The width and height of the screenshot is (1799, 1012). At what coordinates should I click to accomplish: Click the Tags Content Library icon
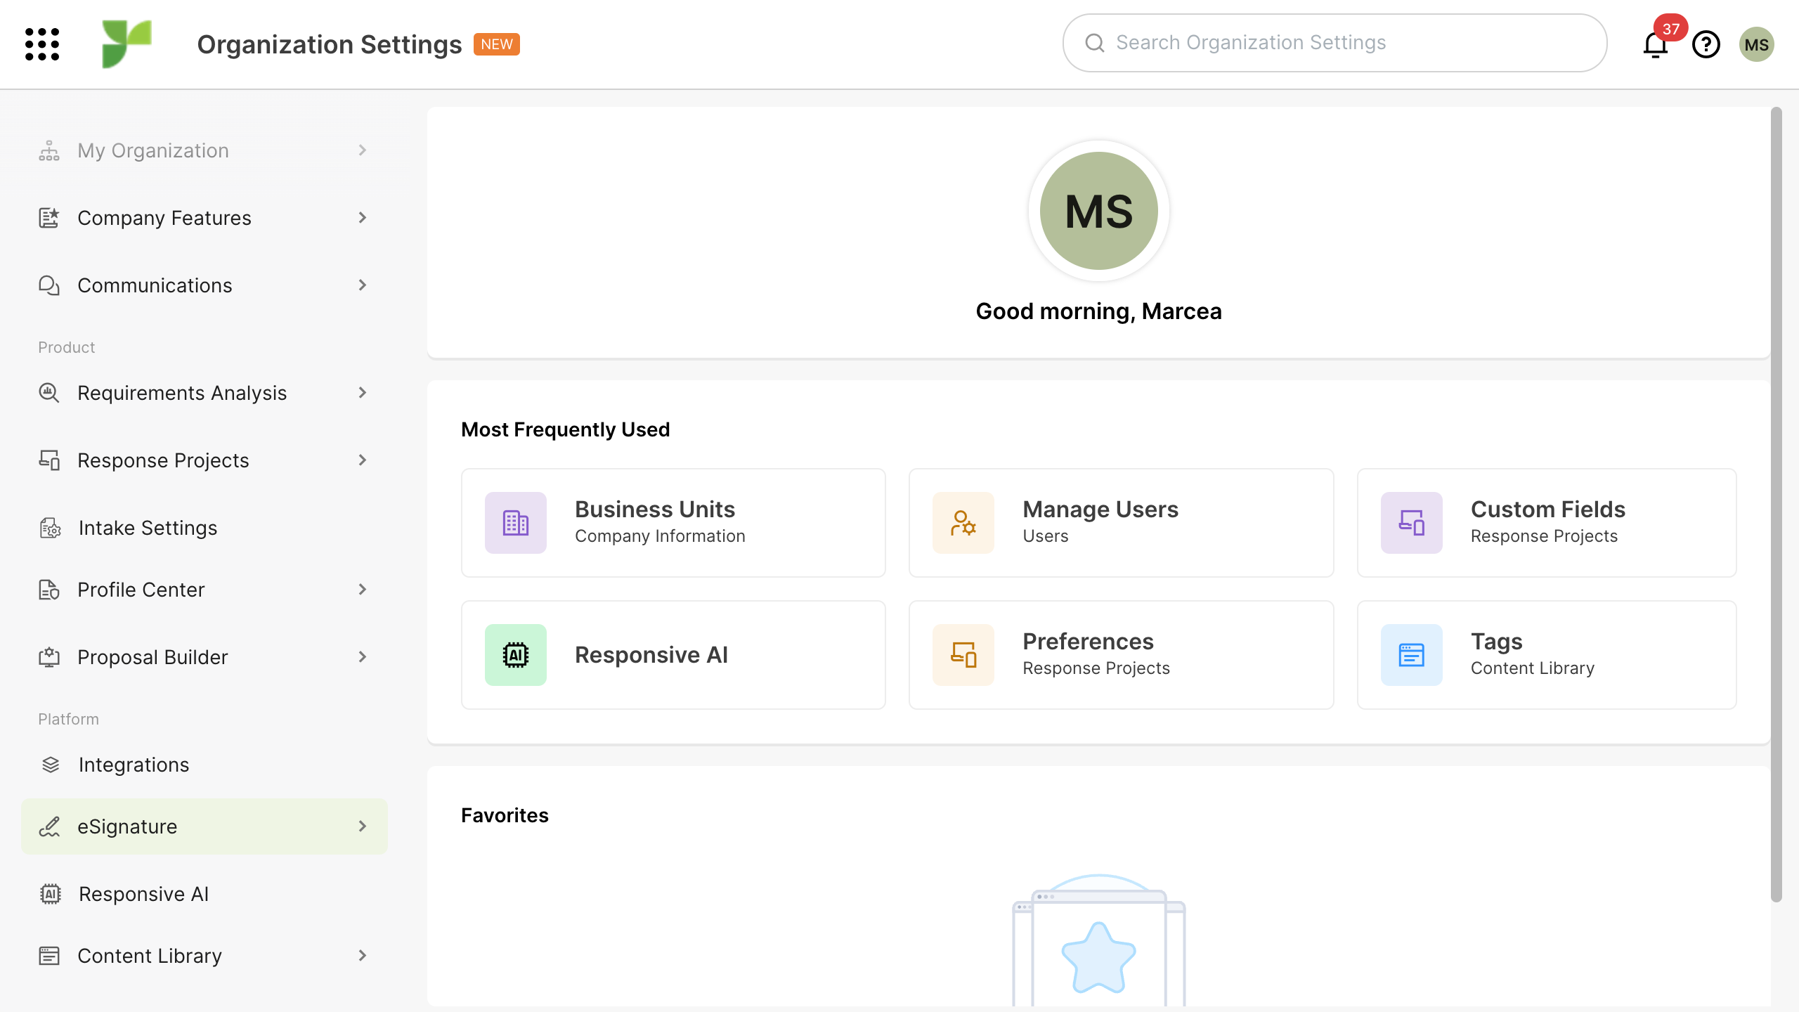[1411, 655]
